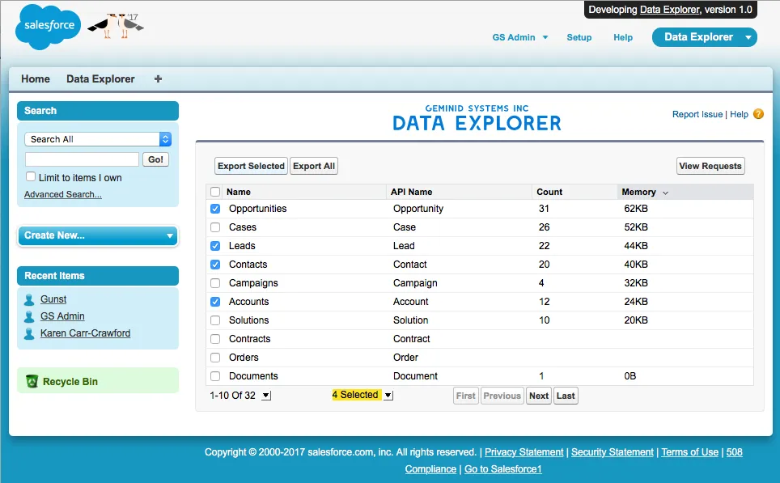
Task: Open the Advanced Search link
Action: pyautogui.click(x=62, y=194)
